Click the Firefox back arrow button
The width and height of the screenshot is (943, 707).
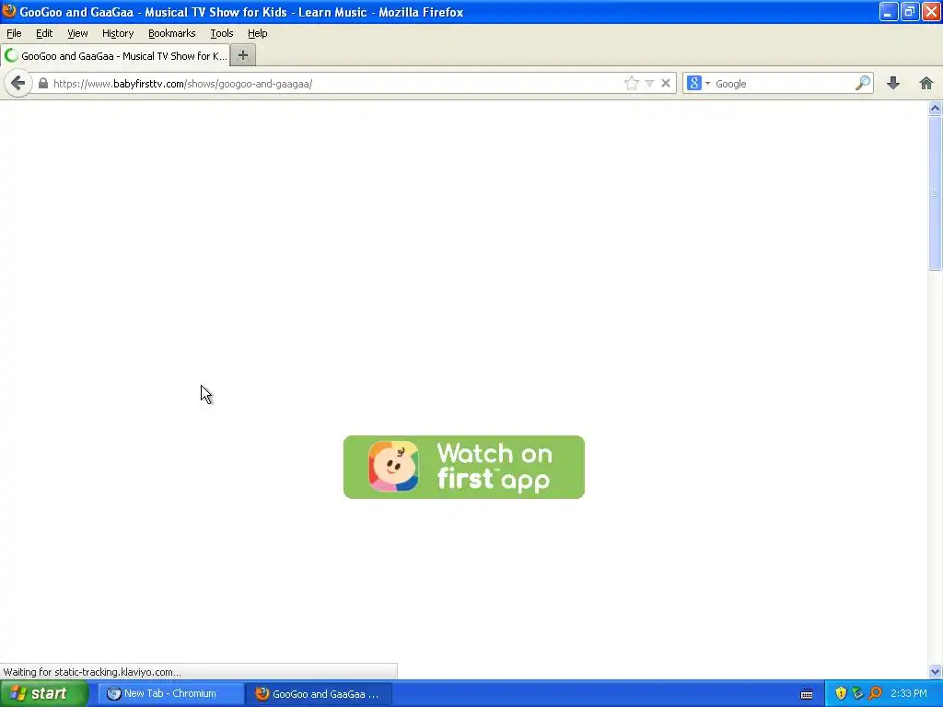18,83
